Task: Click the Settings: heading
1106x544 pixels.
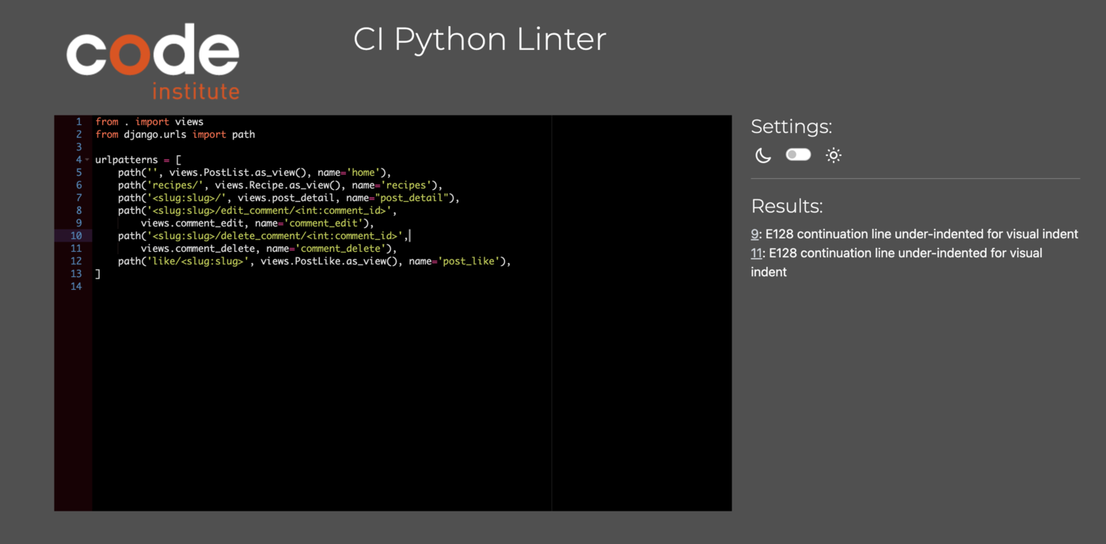Action: pos(791,127)
